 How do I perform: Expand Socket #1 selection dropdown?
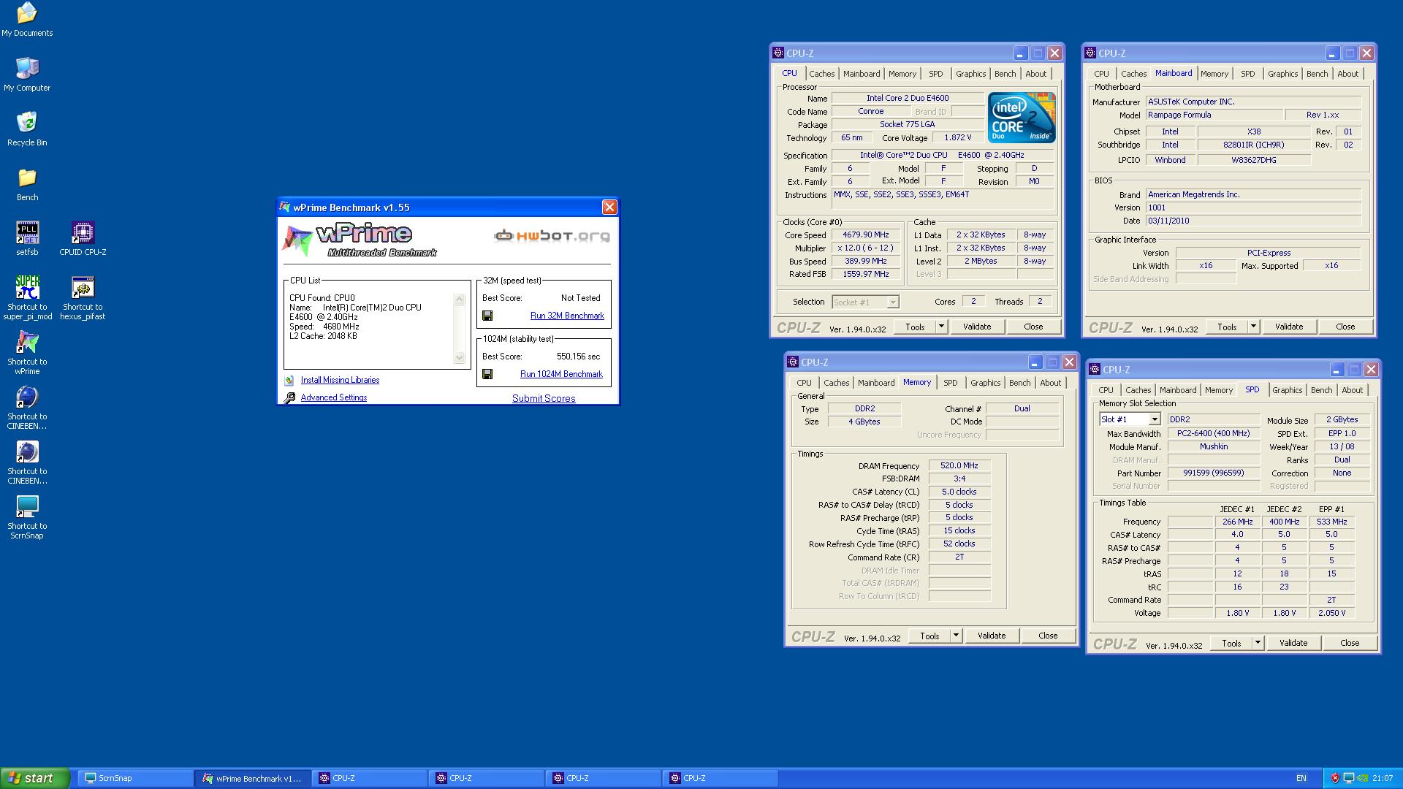892,302
